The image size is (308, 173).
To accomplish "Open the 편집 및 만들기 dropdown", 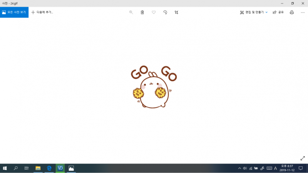I will click(254, 12).
